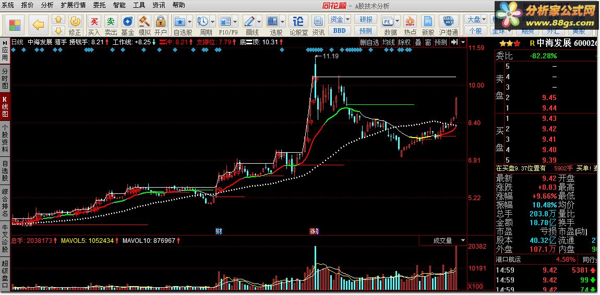Click the 个股 button
Viewport: 600px width, 295px height.
pos(476,30)
